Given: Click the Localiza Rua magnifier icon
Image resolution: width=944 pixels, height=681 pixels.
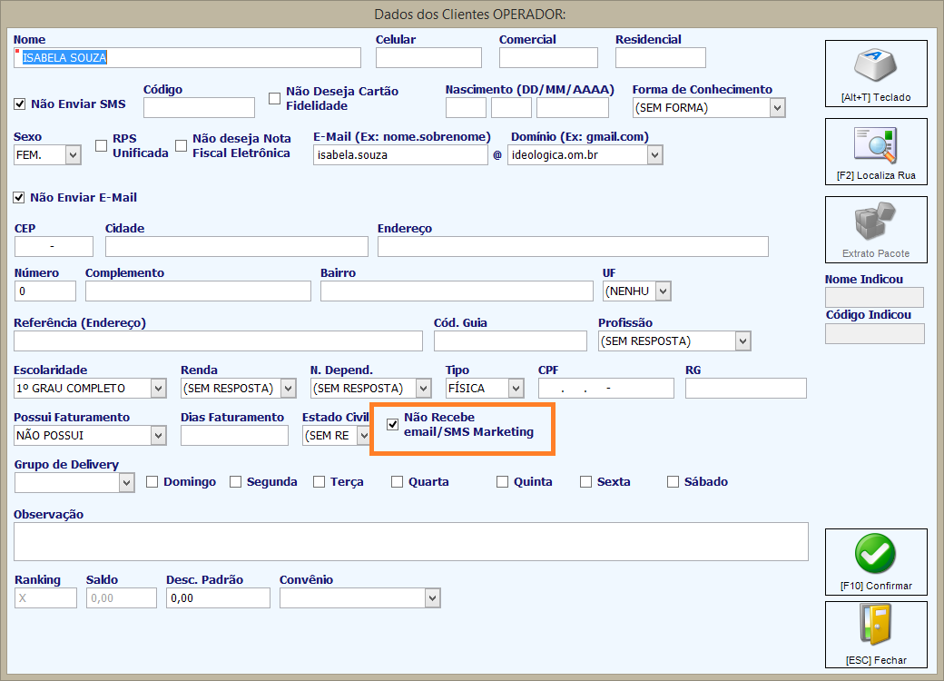Looking at the screenshot, I should (x=875, y=144).
